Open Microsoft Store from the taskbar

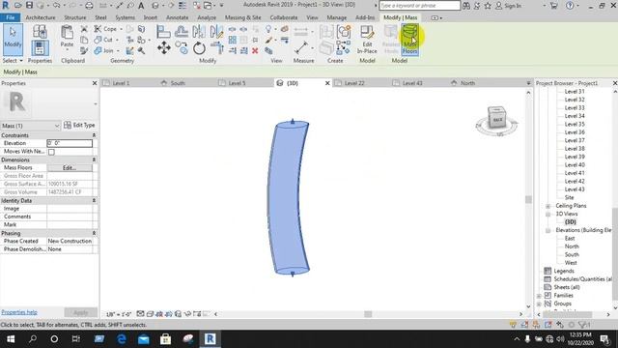165,339
